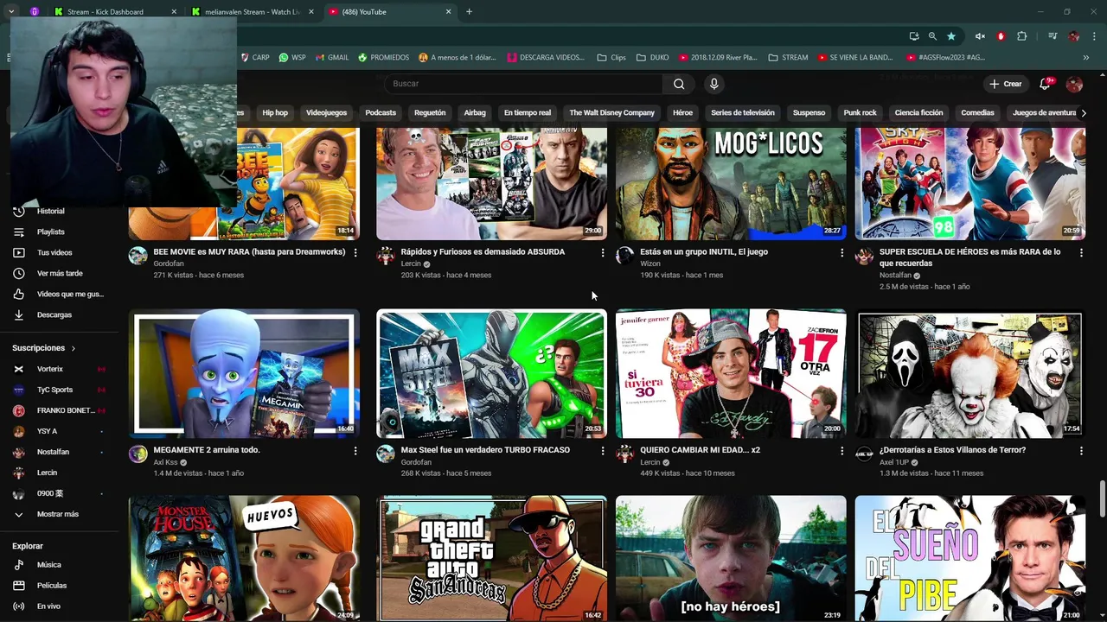Select the Reguetón category chip
Screen dimensions: 1107x622
(x=430, y=112)
